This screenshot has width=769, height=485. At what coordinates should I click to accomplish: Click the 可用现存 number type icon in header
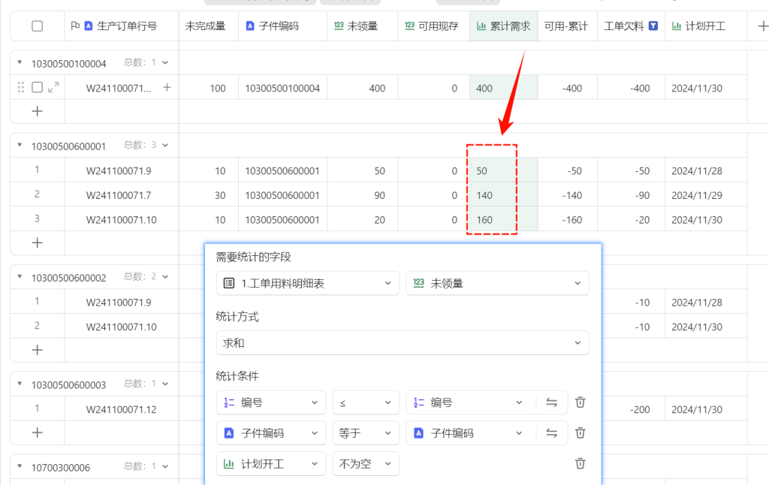409,26
